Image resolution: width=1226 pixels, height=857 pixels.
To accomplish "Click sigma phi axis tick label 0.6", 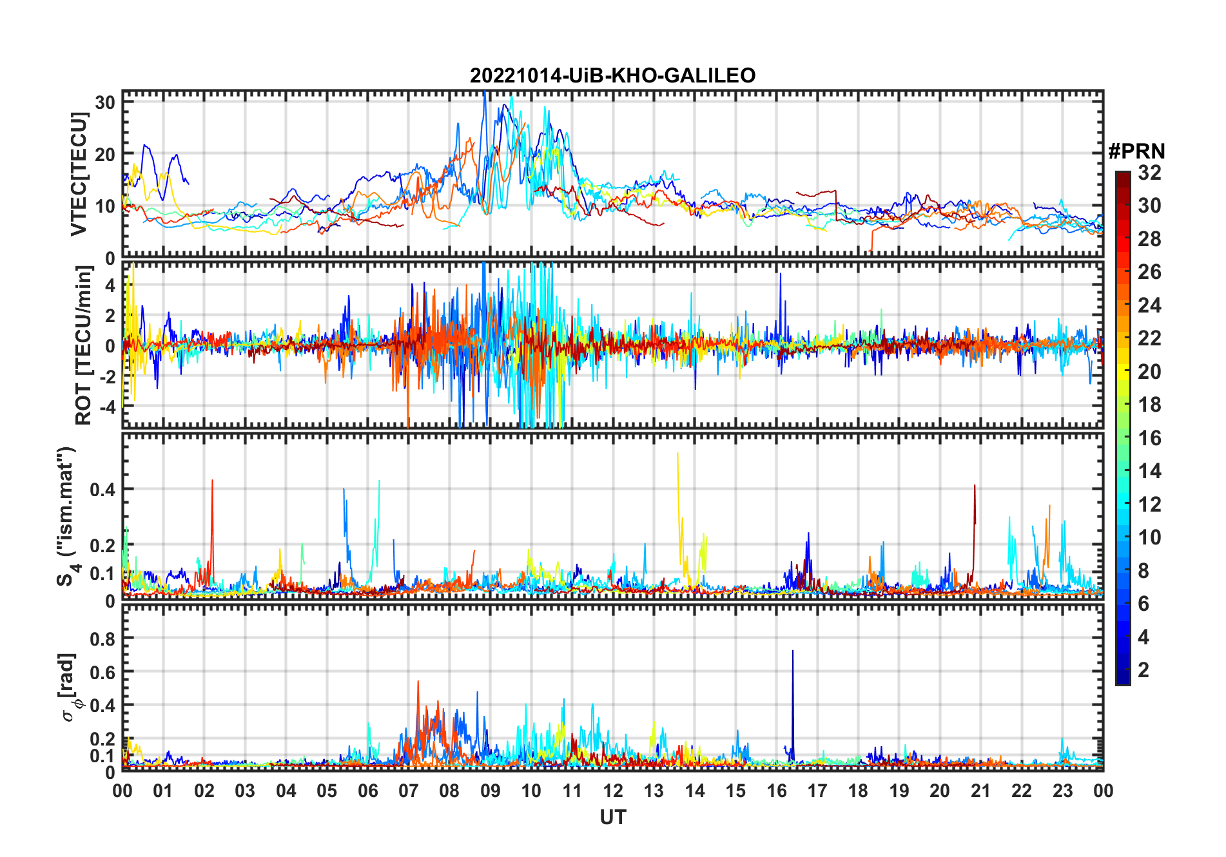I will tap(102, 672).
